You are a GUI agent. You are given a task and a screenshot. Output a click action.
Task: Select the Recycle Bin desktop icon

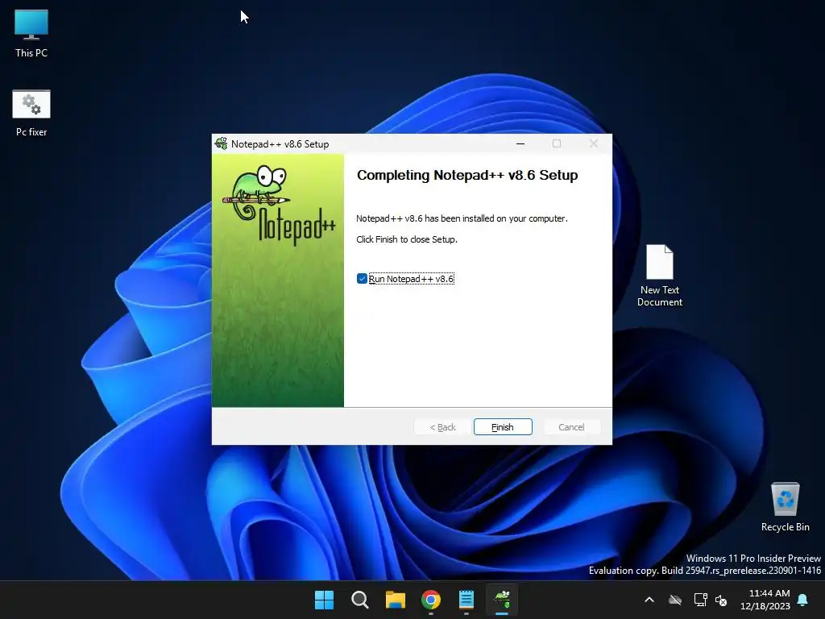click(x=785, y=507)
